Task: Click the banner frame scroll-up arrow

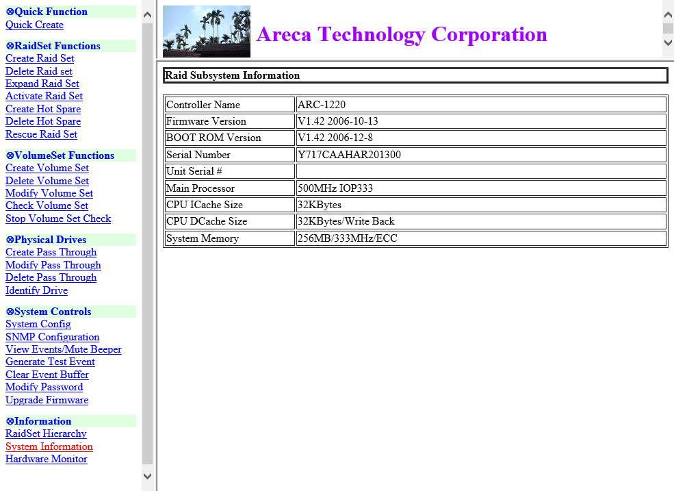Action: click(x=668, y=14)
